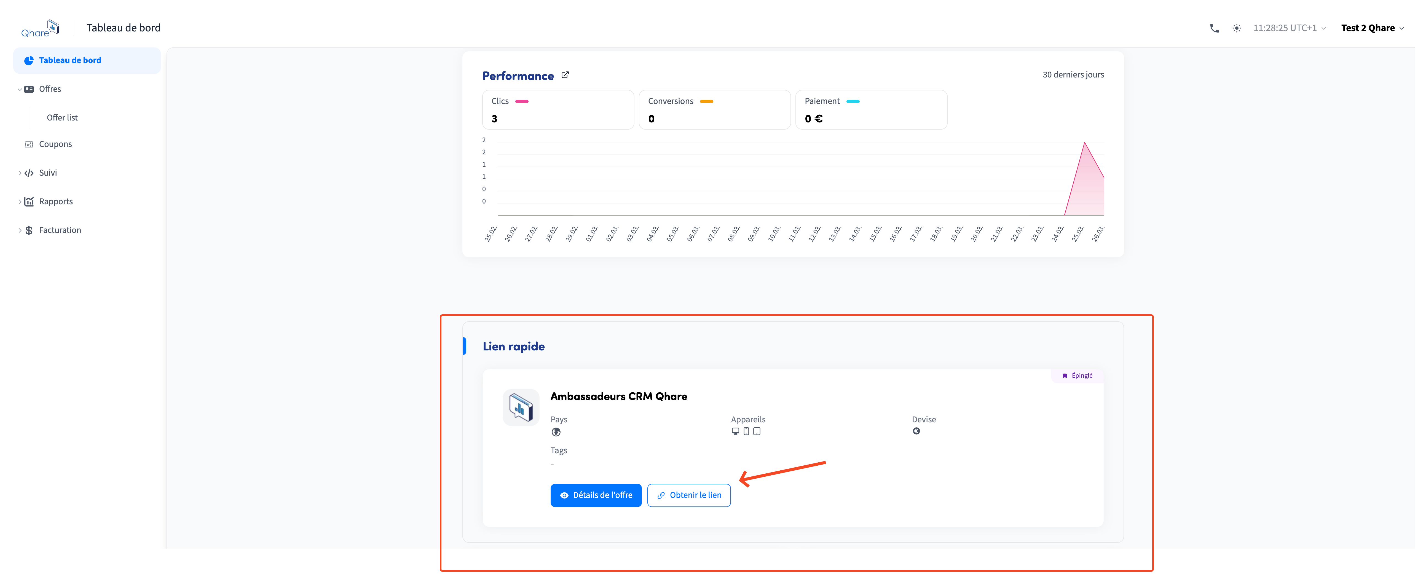The height and width of the screenshot is (582, 1426).
Task: Click the Tableau de bord page title
Action: click(x=124, y=28)
